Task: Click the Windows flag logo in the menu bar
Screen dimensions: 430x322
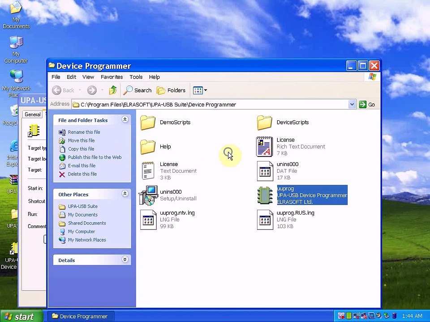Action: (x=372, y=77)
